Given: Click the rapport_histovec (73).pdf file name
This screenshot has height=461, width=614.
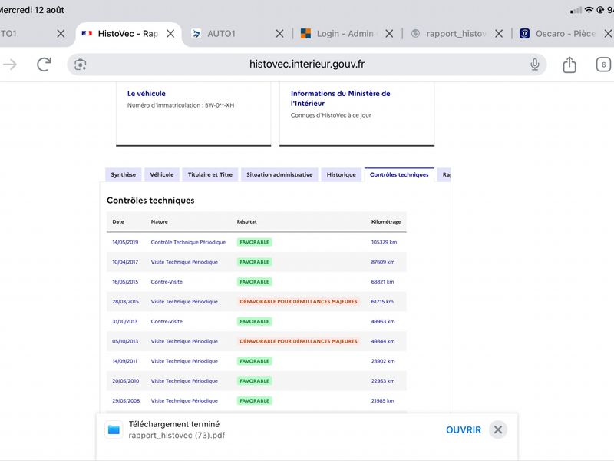Looking at the screenshot, I should click(x=177, y=436).
